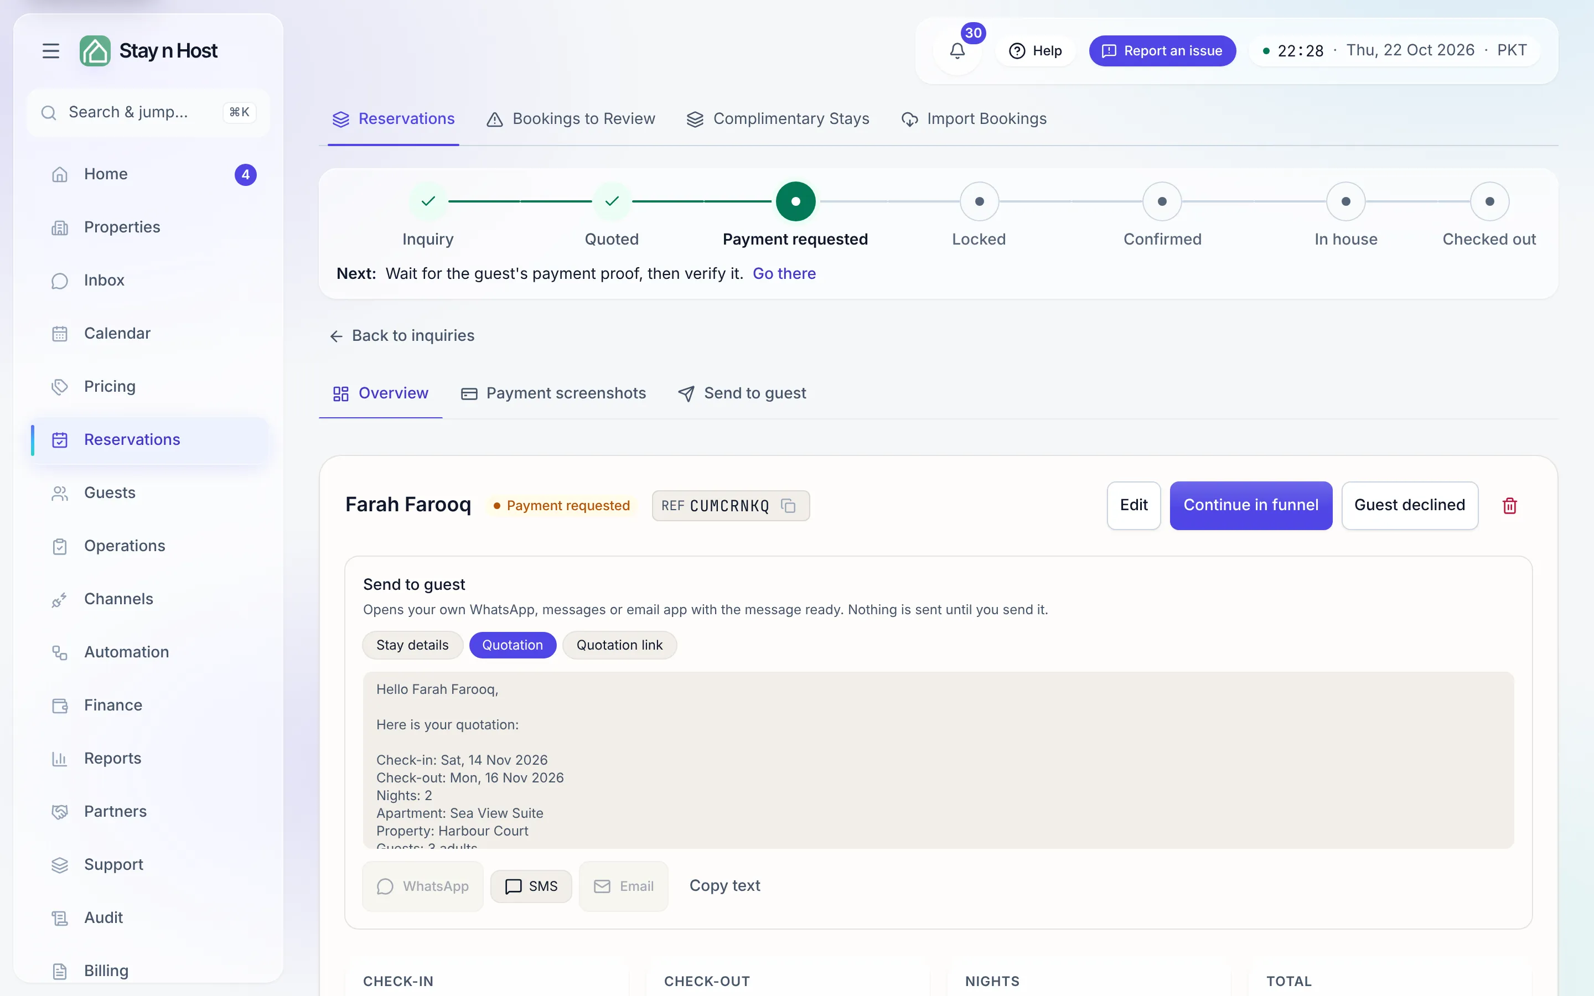Image resolution: width=1594 pixels, height=996 pixels.
Task: Go back to inquiries
Action: [402, 336]
